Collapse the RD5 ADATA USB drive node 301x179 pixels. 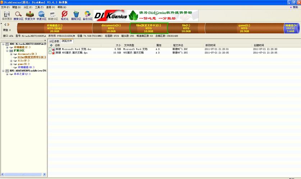coord(3,71)
